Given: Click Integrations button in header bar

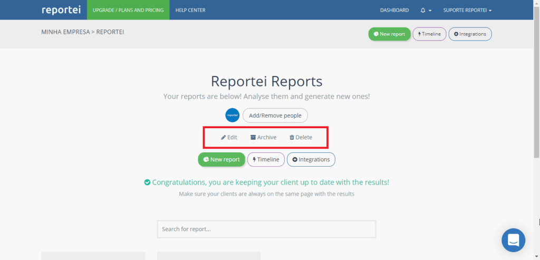Looking at the screenshot, I should point(470,34).
